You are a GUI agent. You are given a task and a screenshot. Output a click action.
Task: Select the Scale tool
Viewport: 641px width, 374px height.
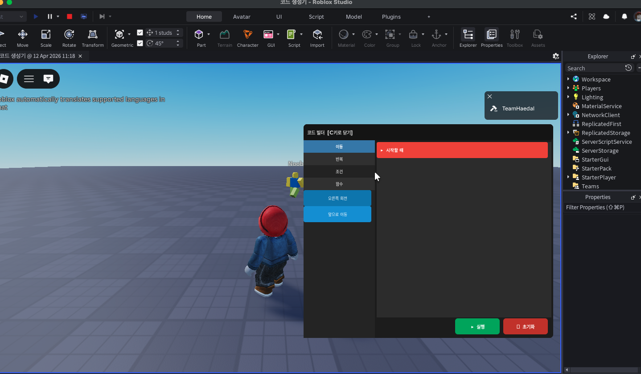point(46,38)
